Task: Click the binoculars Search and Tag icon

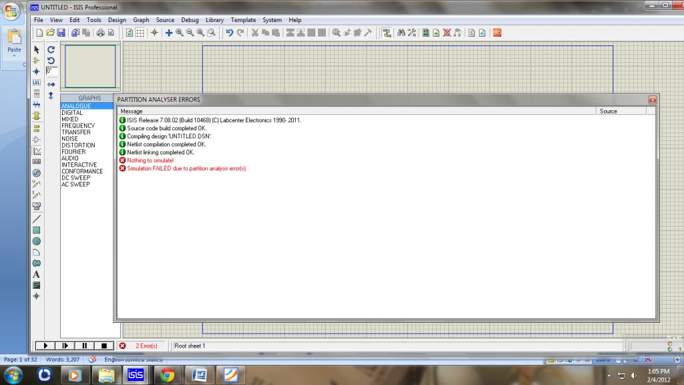Action: coord(401,33)
